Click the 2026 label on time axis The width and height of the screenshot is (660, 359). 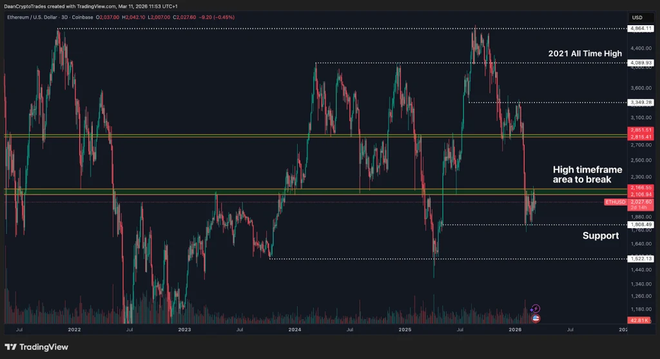pyautogui.click(x=515, y=329)
